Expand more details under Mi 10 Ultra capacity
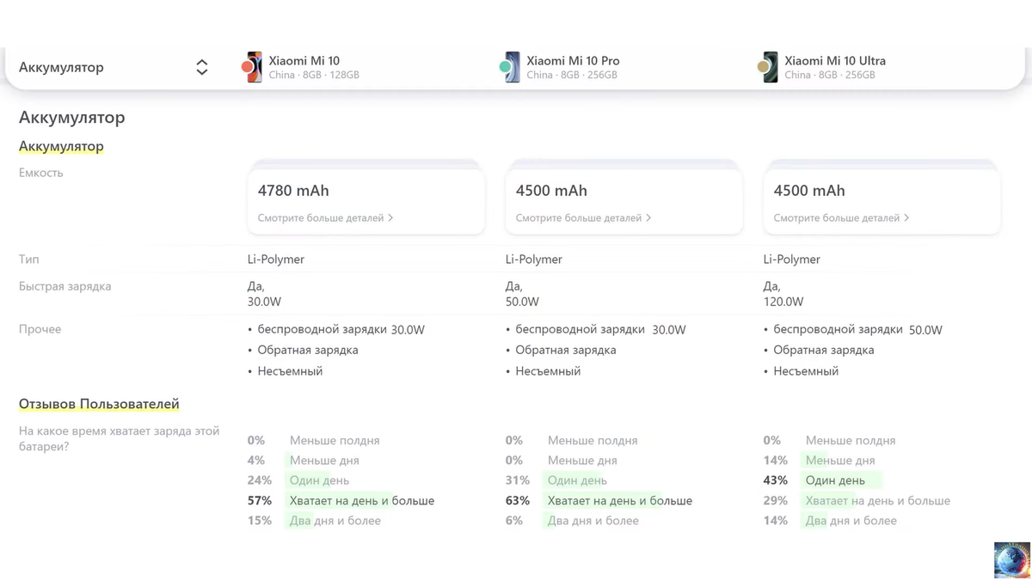Viewport: 1032px width, 580px height. pyautogui.click(x=841, y=218)
